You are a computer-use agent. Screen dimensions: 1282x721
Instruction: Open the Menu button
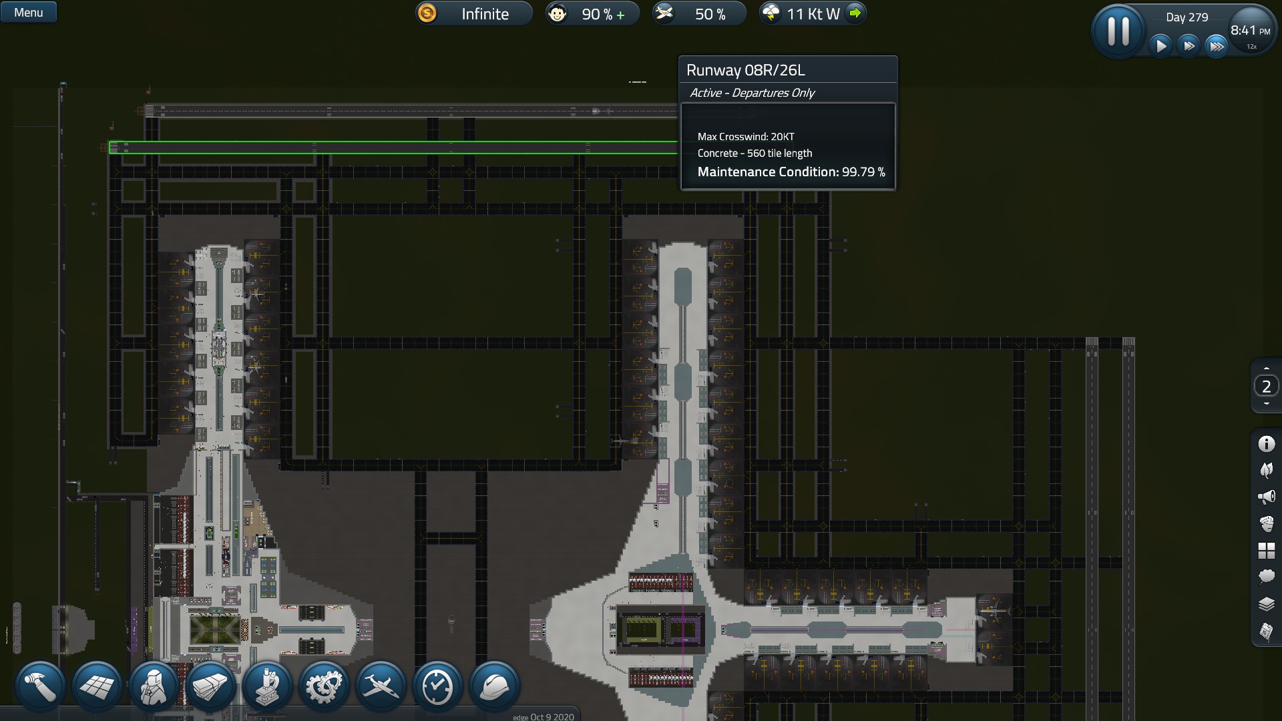(28, 13)
